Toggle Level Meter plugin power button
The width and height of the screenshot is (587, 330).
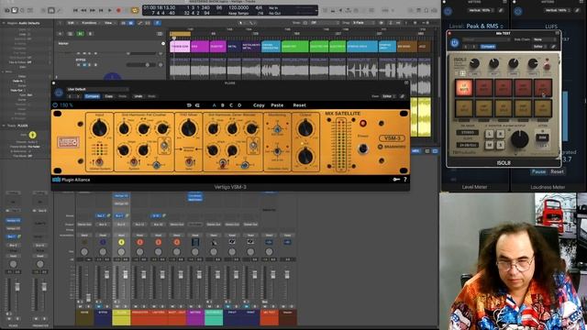coord(448,11)
